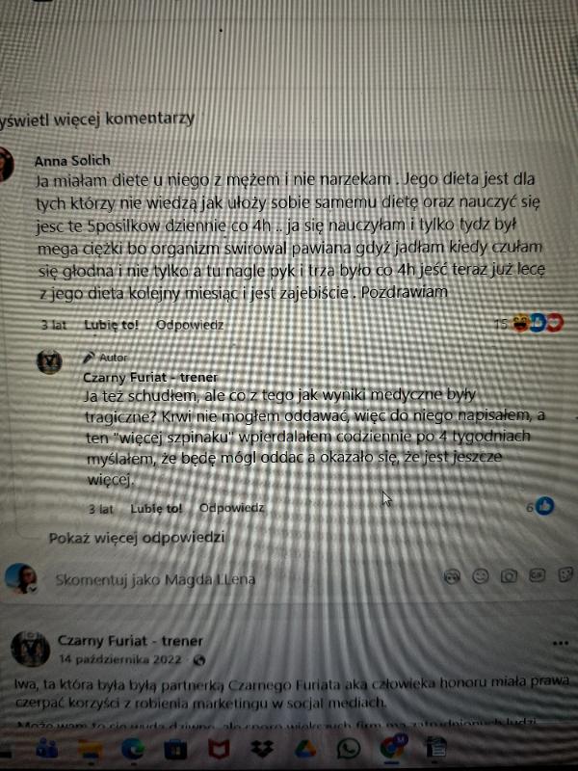Open the three-dot post options menu
This screenshot has width=578, height=771.
click(561, 643)
